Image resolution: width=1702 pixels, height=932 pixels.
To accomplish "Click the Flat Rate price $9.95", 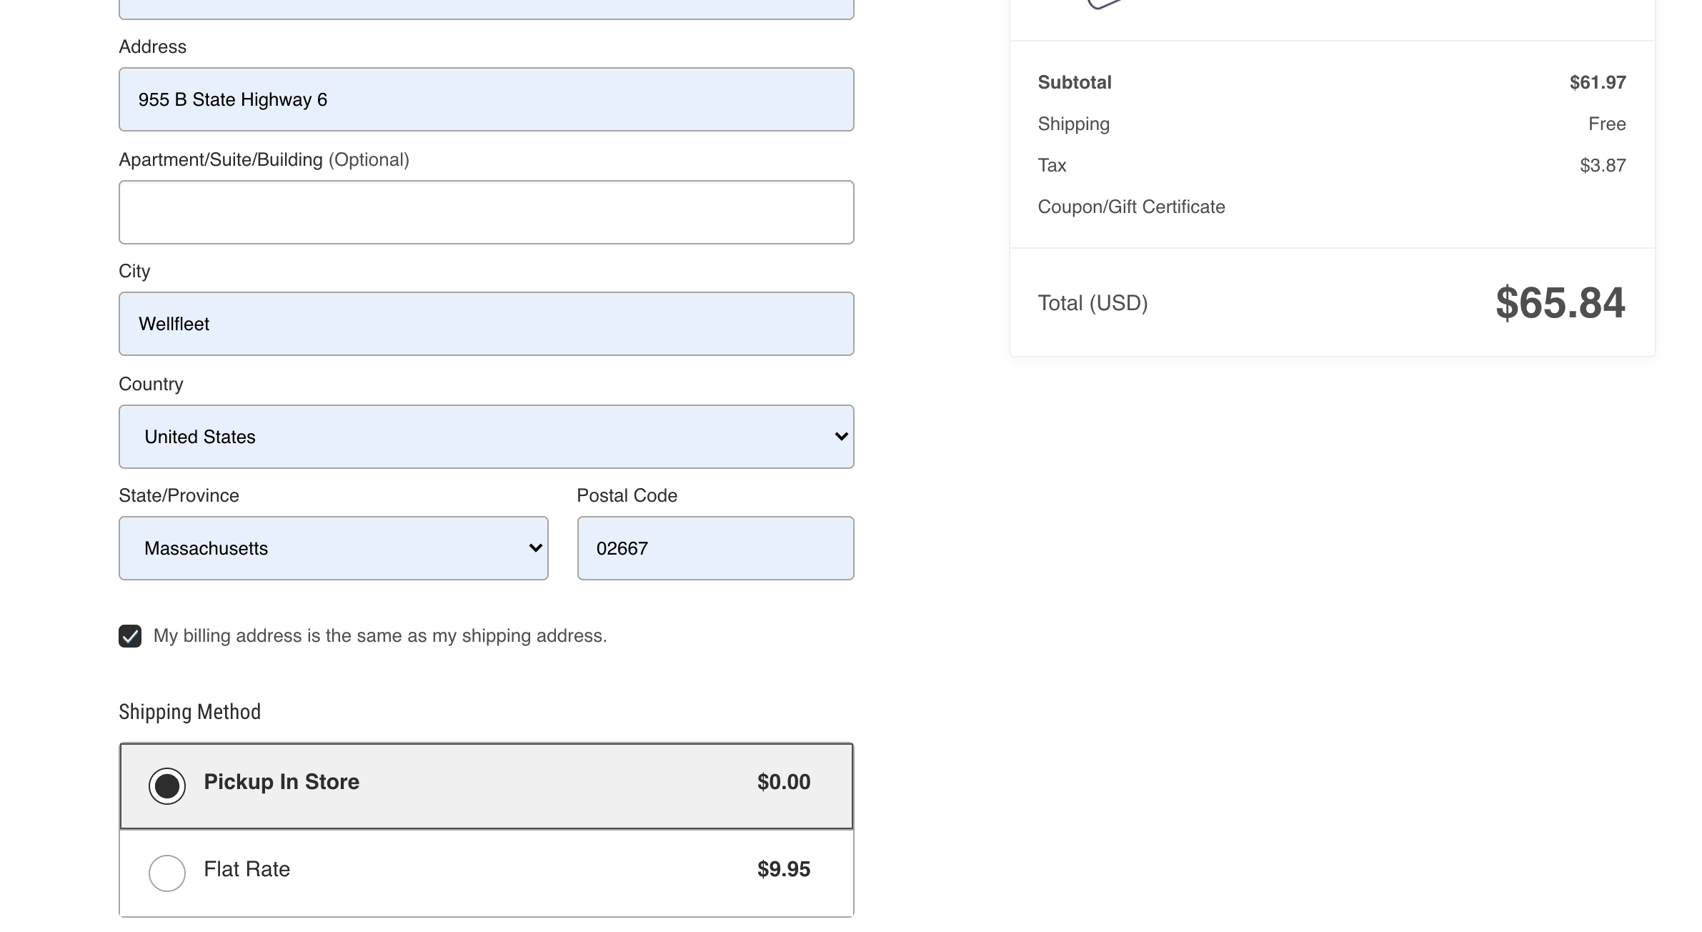I will tap(784, 869).
